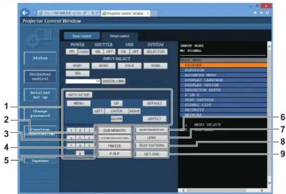Click the LEFT navigation button
Image resolution: width=286 pixels, height=194 pixels.
pos(99,111)
